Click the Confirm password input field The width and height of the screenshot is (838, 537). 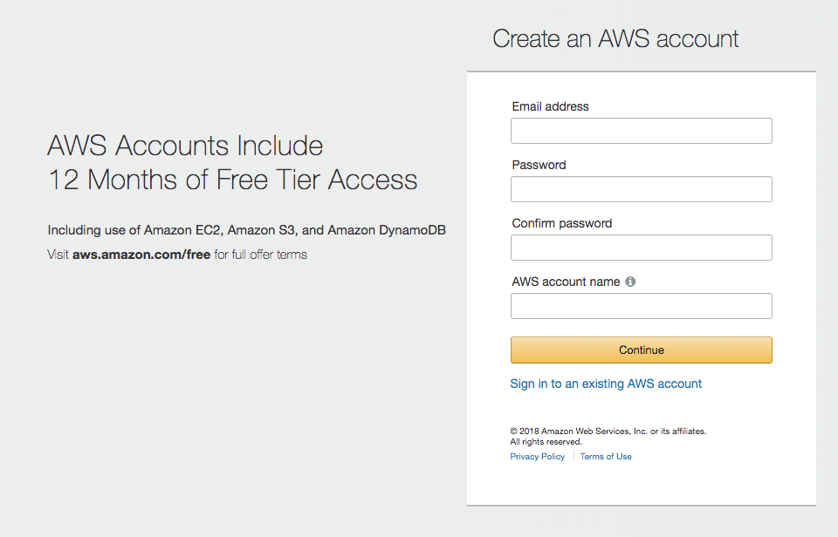(641, 248)
